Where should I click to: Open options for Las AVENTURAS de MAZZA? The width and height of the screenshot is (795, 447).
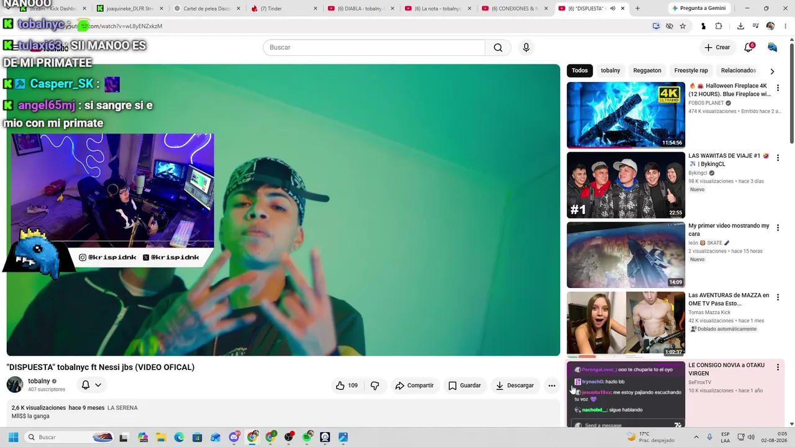[778, 297]
